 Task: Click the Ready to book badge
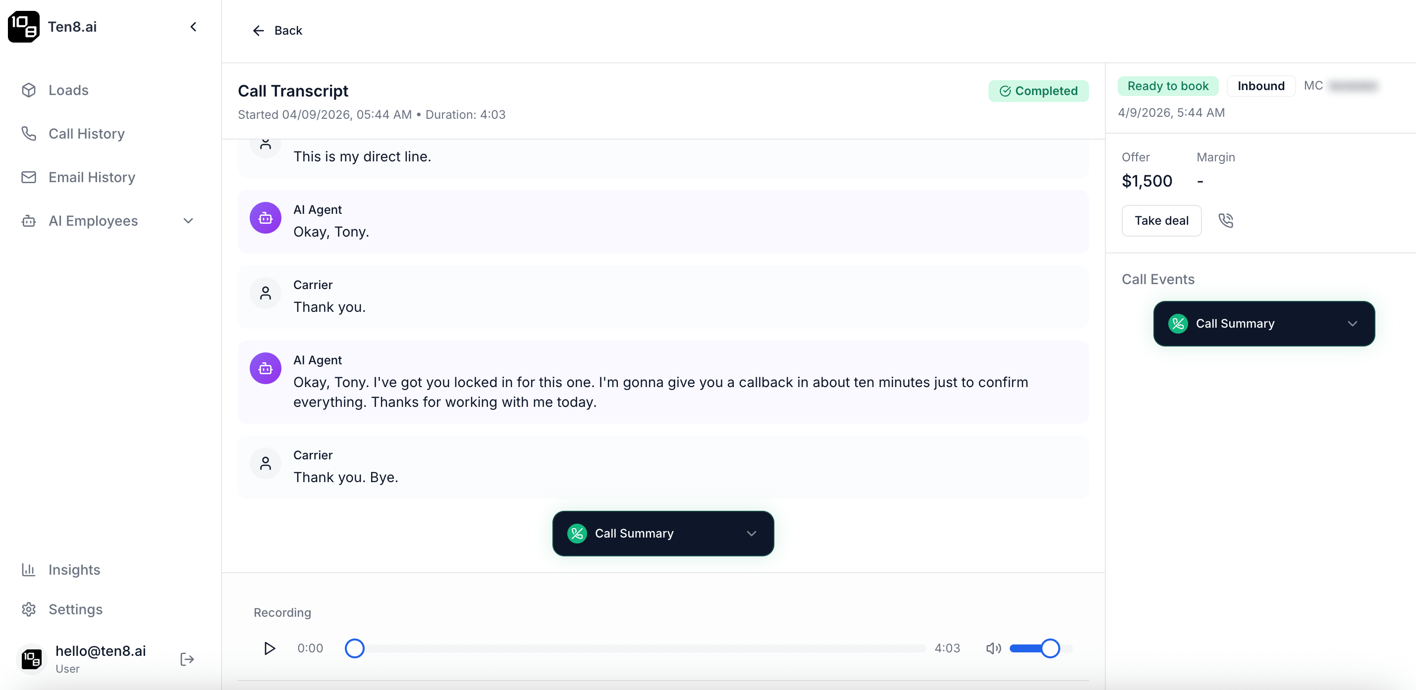point(1168,86)
